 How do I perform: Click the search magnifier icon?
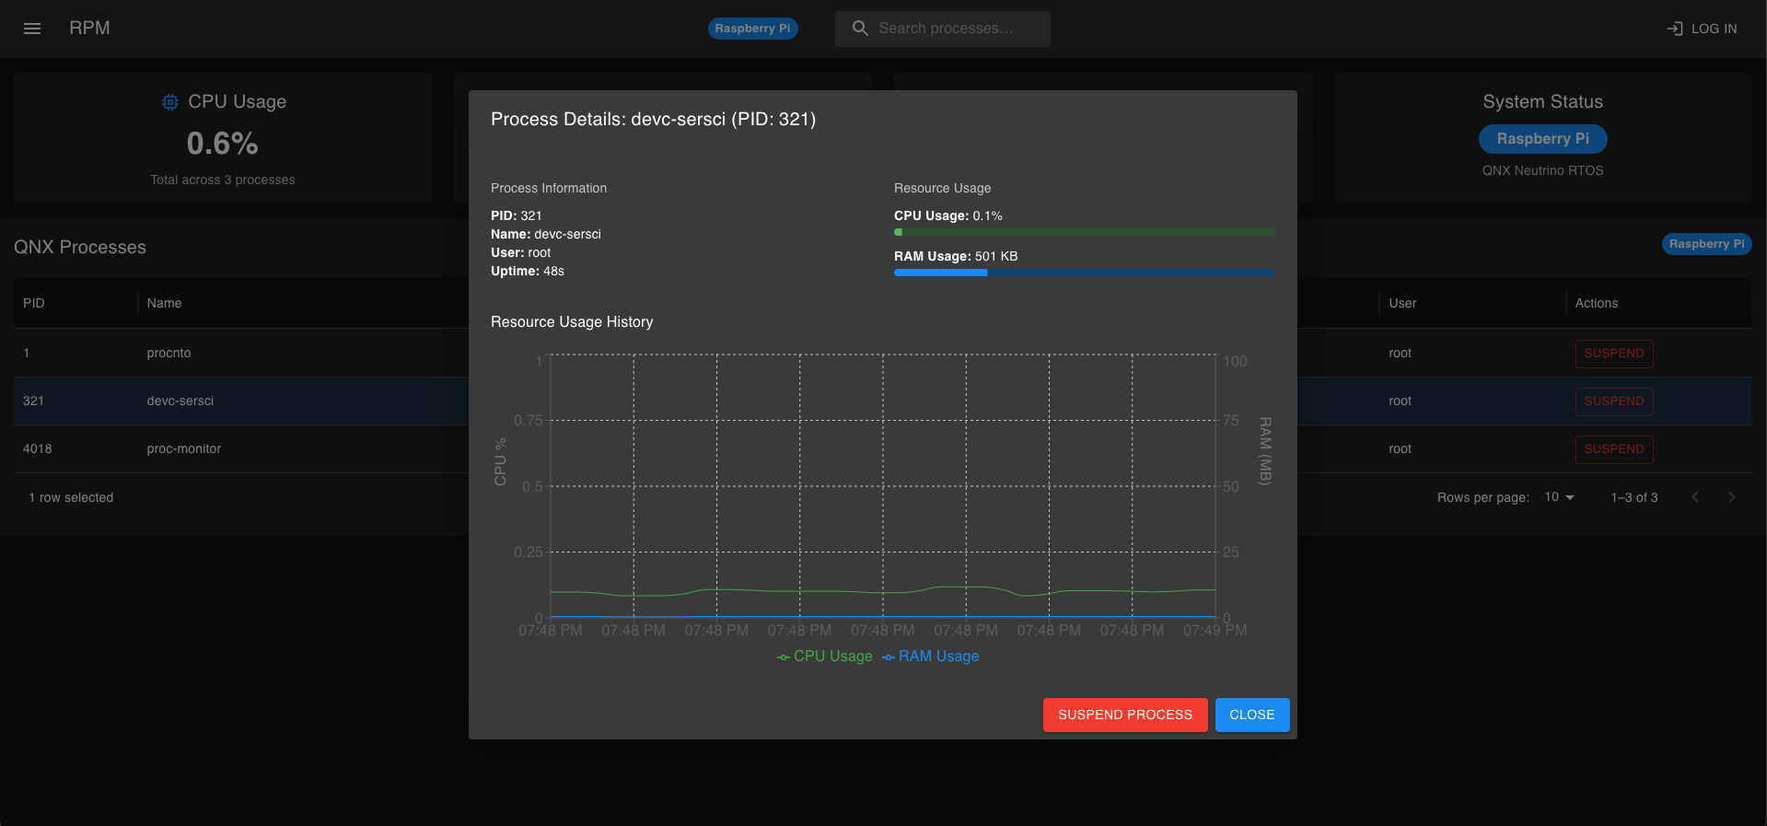click(860, 29)
